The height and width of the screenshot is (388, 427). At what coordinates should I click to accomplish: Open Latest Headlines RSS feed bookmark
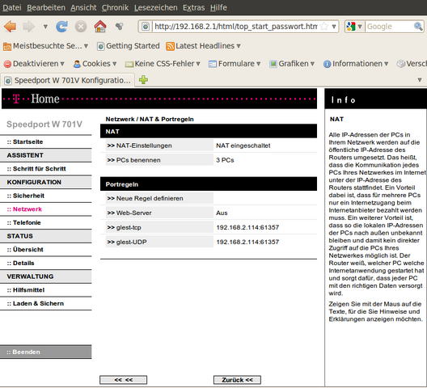[x=203, y=46]
